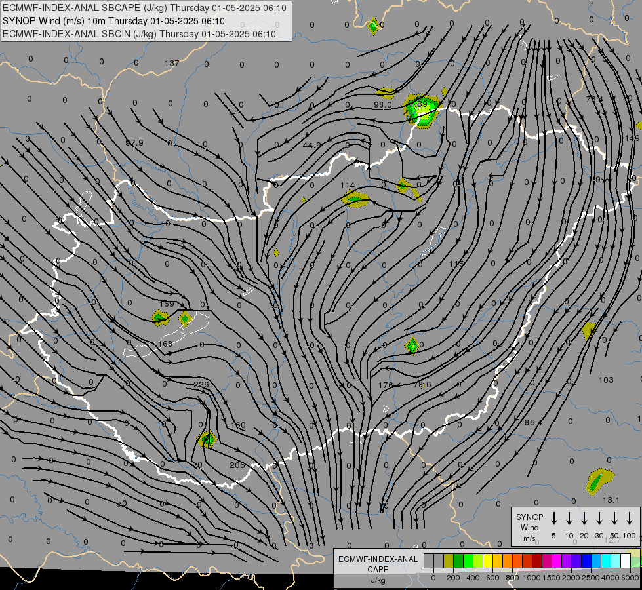The image size is (642, 590).
Task: Click the 75.4 value on the map
Action: coord(595,99)
